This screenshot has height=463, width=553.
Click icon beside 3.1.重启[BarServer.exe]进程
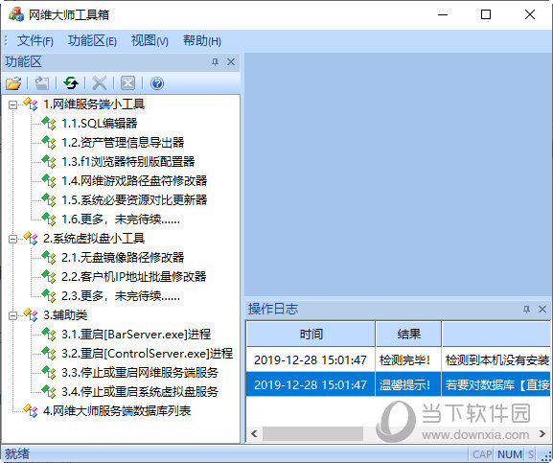click(x=49, y=334)
